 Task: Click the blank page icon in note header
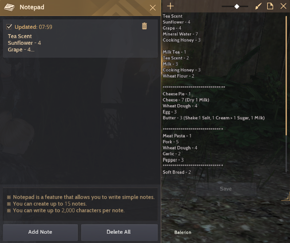pos(270,6)
